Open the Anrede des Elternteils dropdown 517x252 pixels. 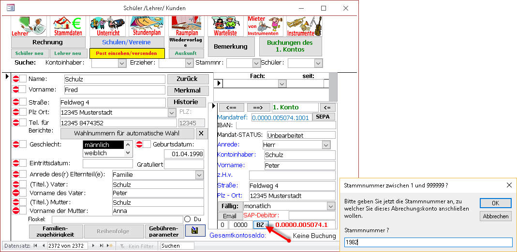click(x=199, y=175)
